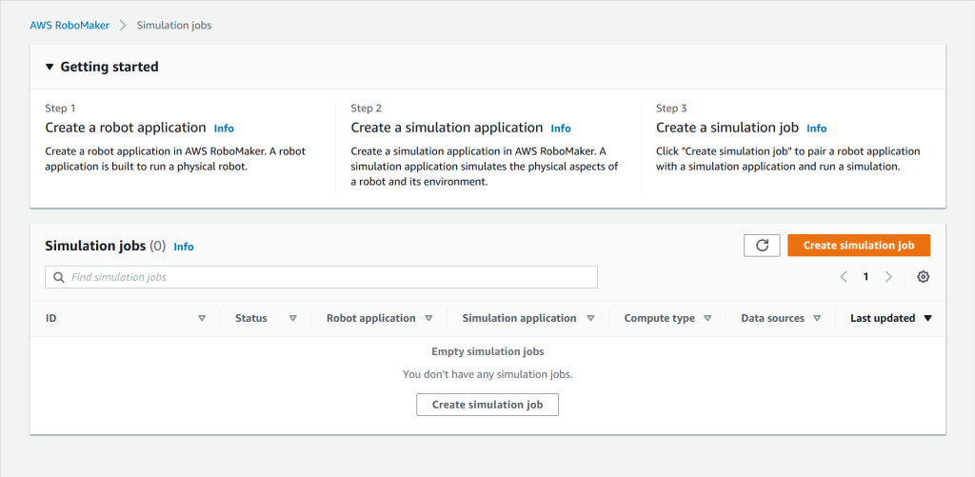Click the refresh simulation jobs icon button
The image size is (975, 477).
(762, 246)
